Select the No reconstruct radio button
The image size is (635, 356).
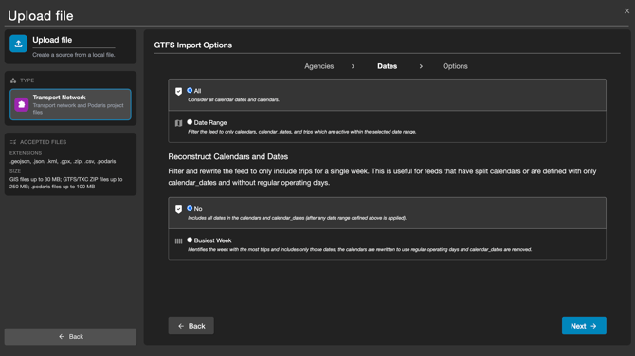click(x=190, y=208)
